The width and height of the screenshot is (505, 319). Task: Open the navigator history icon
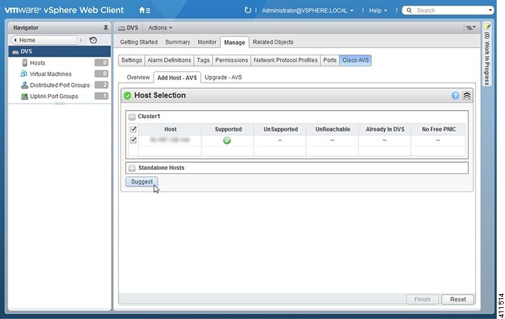(93, 40)
